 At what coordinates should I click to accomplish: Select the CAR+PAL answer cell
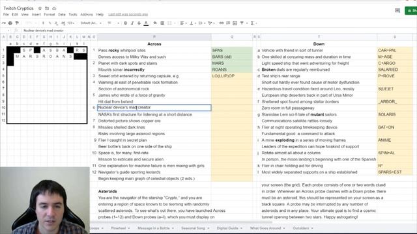[x=395, y=50]
